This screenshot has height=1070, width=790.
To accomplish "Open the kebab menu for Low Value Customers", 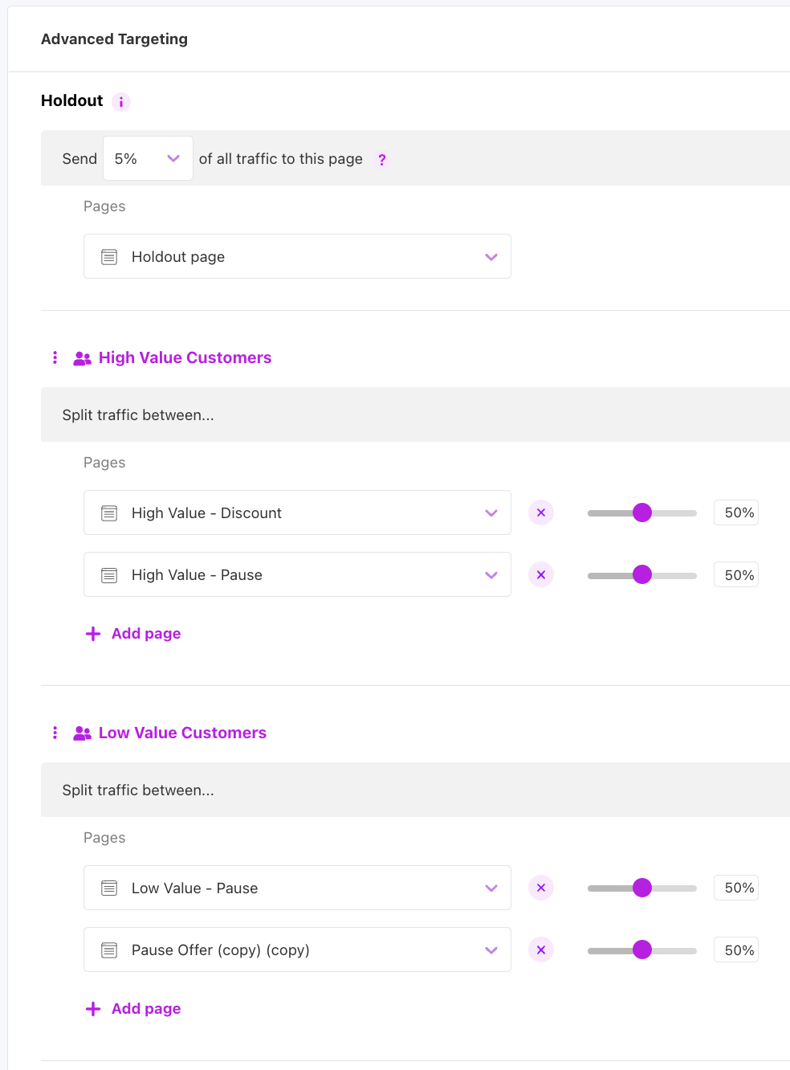I will pyautogui.click(x=55, y=733).
